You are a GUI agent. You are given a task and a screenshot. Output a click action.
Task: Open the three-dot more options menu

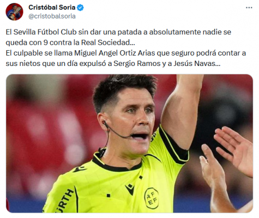pos(249,8)
